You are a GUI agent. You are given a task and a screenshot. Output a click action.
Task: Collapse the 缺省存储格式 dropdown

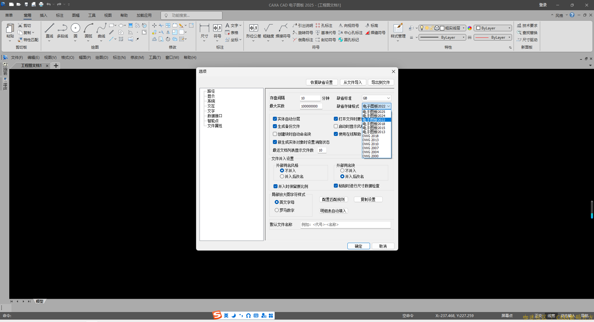coord(389,106)
